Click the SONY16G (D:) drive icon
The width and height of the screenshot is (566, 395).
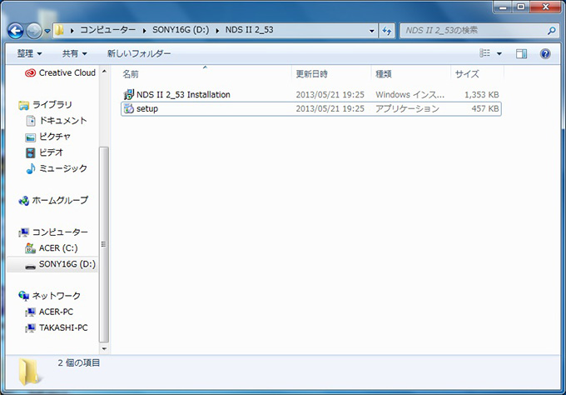click(31, 267)
